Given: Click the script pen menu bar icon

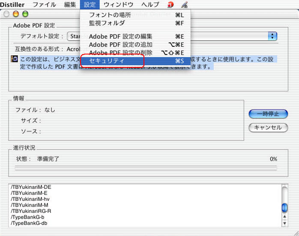Looking at the screenshot, I should (x=184, y=5).
